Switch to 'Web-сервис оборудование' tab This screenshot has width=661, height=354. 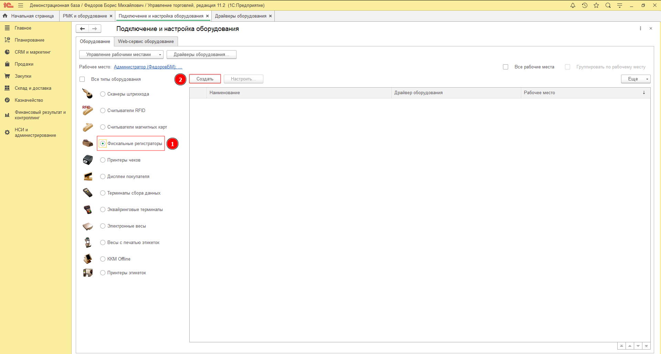(x=146, y=42)
